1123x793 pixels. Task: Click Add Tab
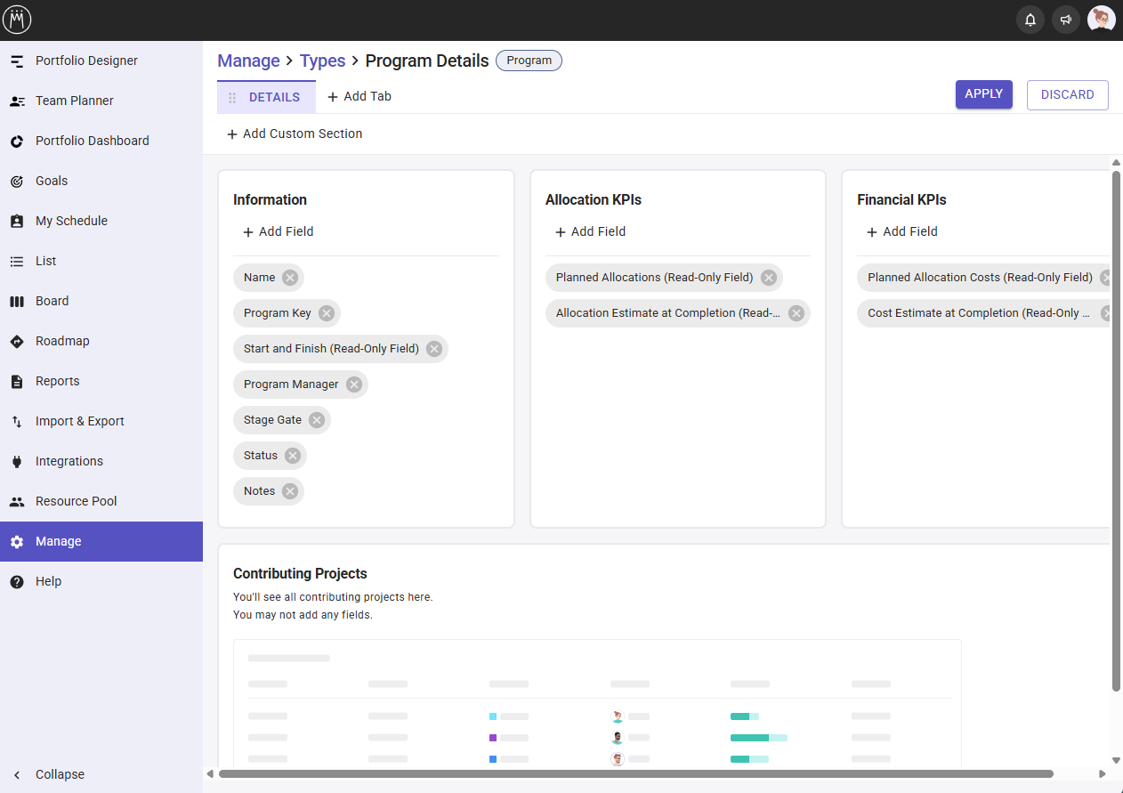tap(360, 96)
